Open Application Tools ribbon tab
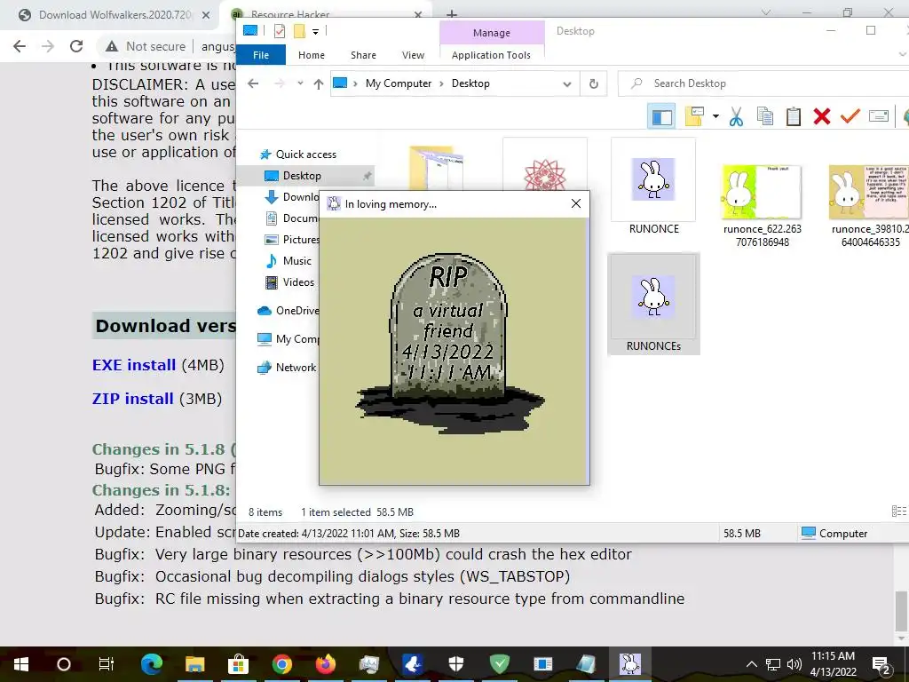Viewport: 909px width, 682px height. point(491,55)
